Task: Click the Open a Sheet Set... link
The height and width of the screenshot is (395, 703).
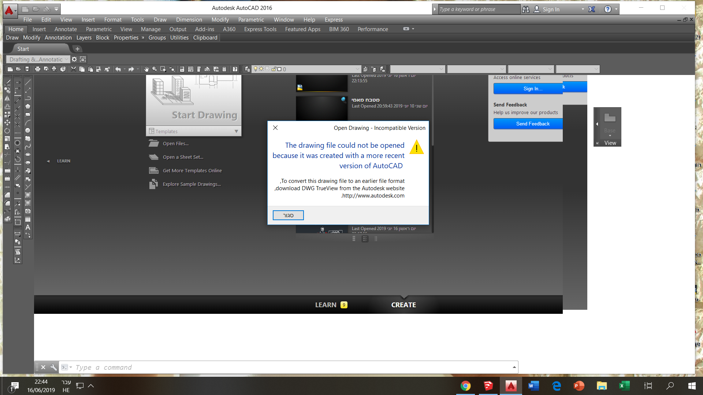Action: [183, 157]
